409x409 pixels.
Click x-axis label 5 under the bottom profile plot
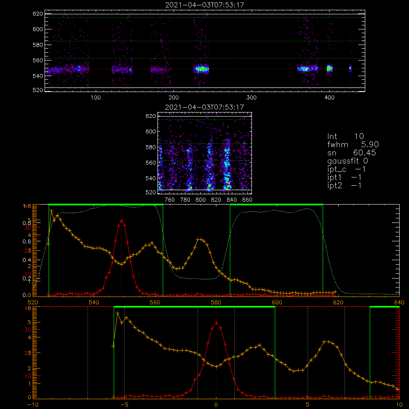click(308, 405)
